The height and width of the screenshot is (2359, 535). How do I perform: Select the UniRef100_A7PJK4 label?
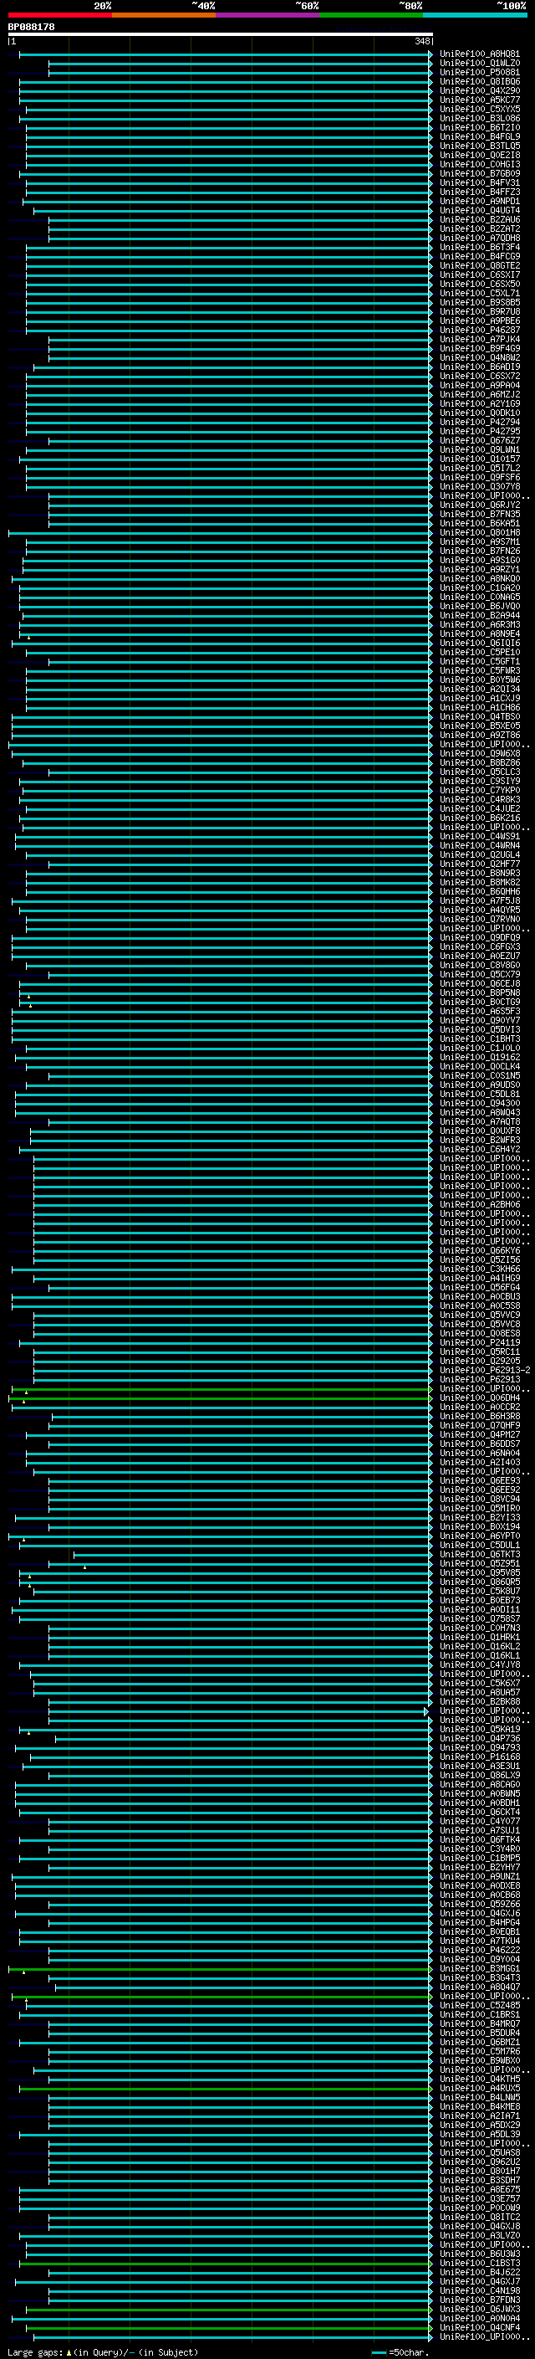point(479,339)
